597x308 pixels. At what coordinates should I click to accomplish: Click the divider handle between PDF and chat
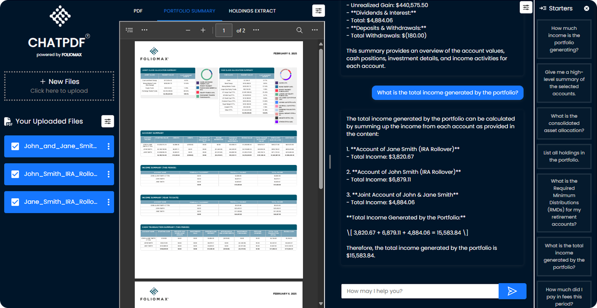pyautogui.click(x=329, y=161)
